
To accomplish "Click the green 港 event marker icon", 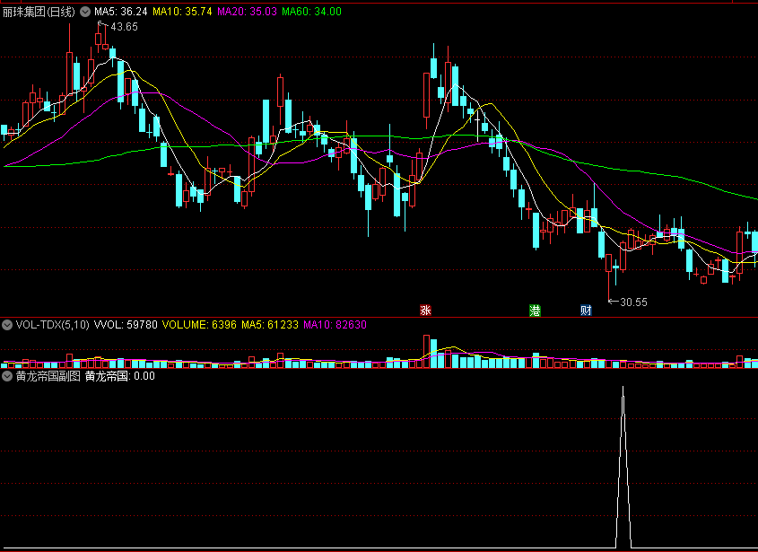I will click(535, 310).
